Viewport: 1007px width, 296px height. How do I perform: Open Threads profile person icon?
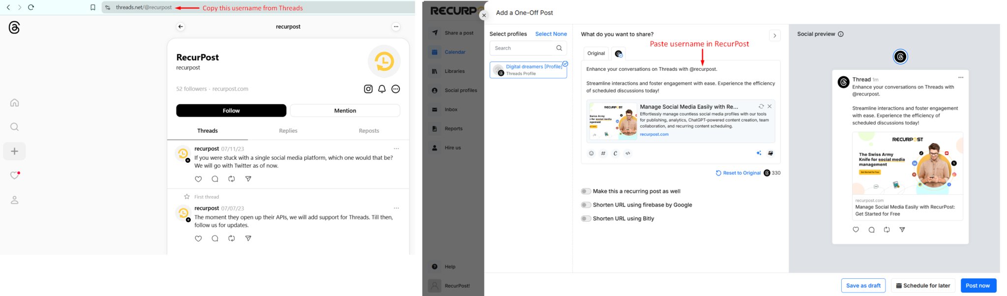pos(15,200)
